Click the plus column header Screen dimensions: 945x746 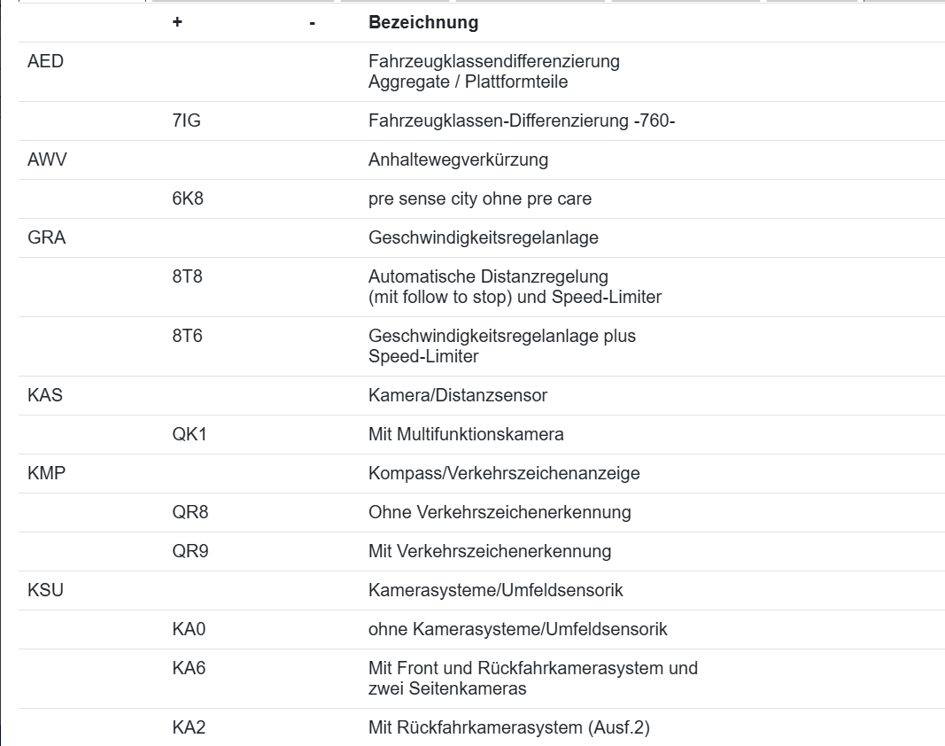coord(177,23)
